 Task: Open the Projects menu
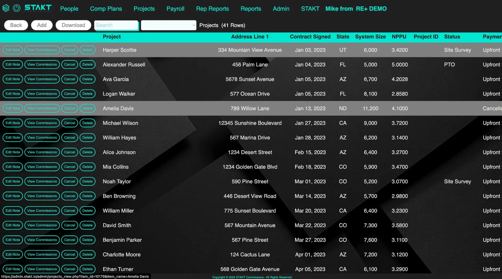[144, 9]
